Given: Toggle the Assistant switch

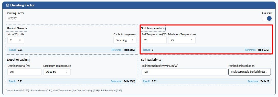Looking at the screenshot, I should point(267,18).
